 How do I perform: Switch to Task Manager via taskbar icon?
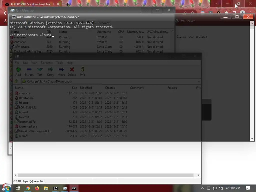coord(65,188)
